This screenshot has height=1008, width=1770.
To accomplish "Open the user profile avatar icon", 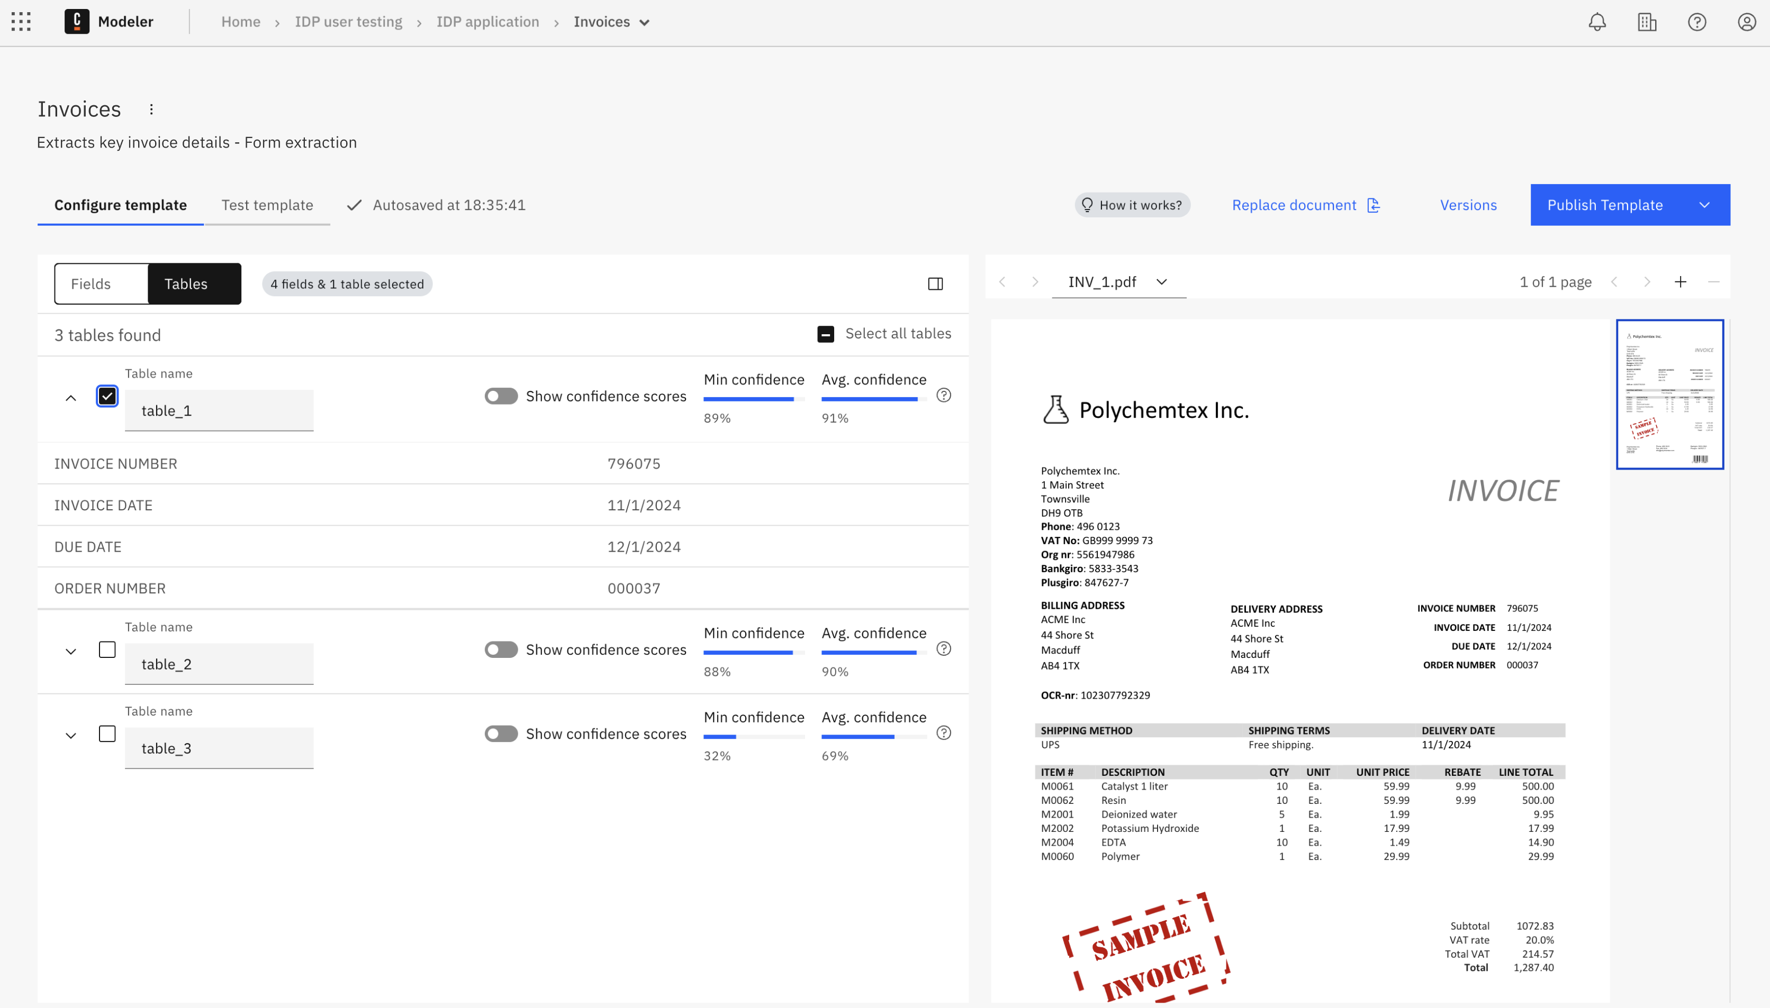I will point(1747,22).
